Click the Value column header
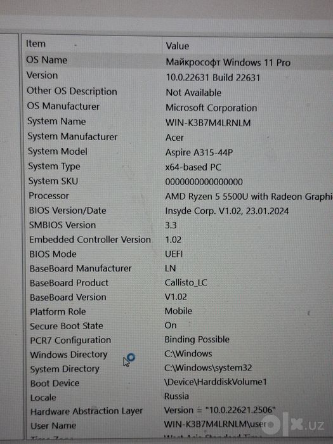 177,46
